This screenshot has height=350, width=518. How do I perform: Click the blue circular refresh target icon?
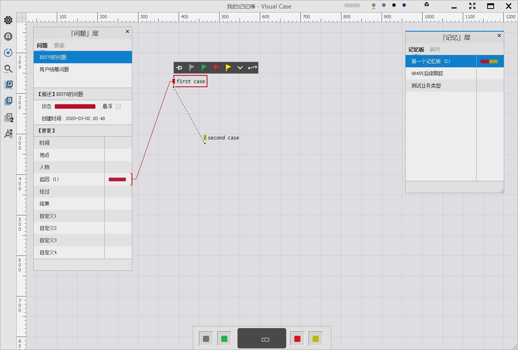pos(8,52)
